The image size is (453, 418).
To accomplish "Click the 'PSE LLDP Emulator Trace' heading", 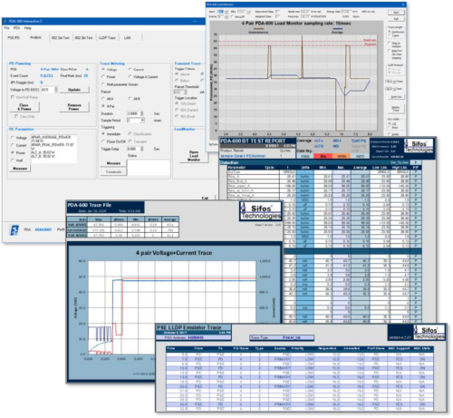I will [188, 327].
